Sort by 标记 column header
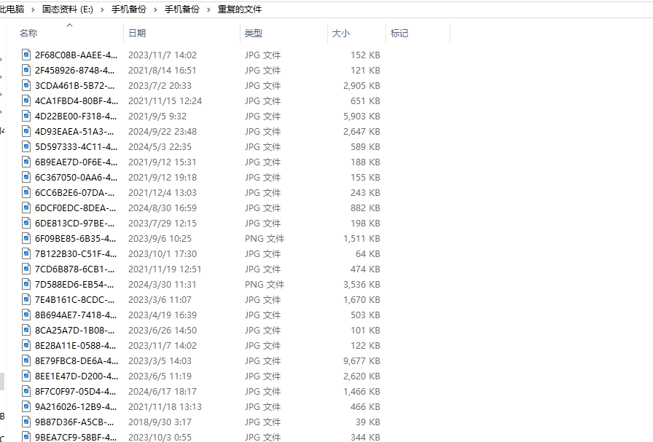Image resolution: width=653 pixels, height=442 pixels. pos(399,33)
